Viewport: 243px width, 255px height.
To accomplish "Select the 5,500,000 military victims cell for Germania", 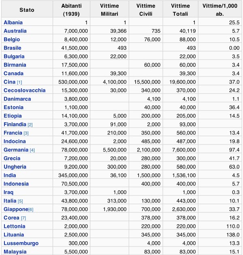I will pos(109,150).
